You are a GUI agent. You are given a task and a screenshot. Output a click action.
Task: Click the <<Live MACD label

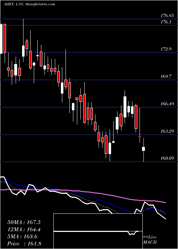[x=150, y=240]
